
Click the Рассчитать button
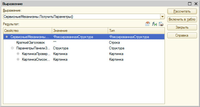182,11
